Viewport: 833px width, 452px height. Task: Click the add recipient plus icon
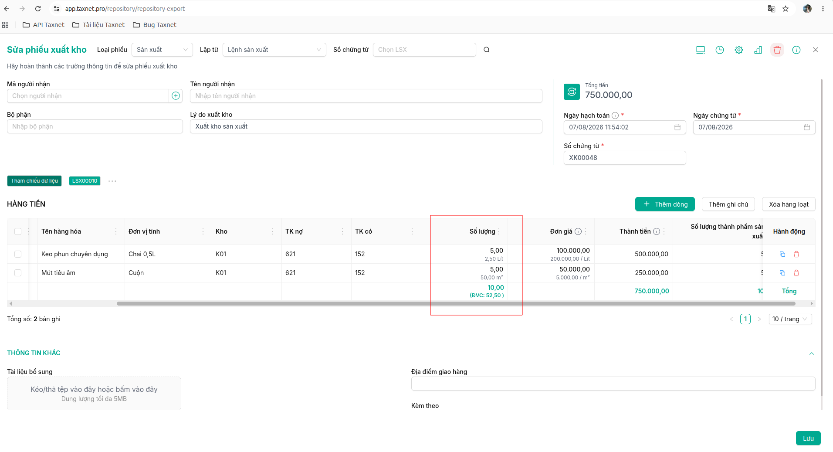click(176, 96)
